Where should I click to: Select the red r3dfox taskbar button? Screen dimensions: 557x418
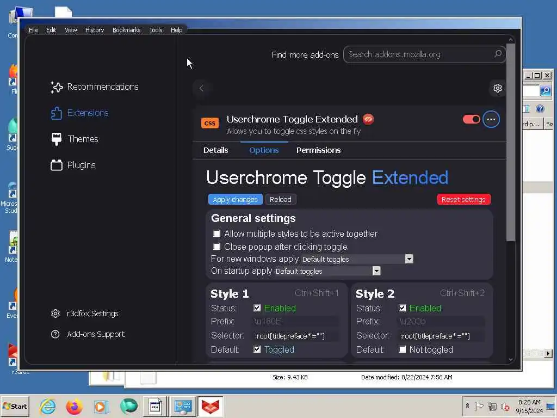tap(211, 406)
